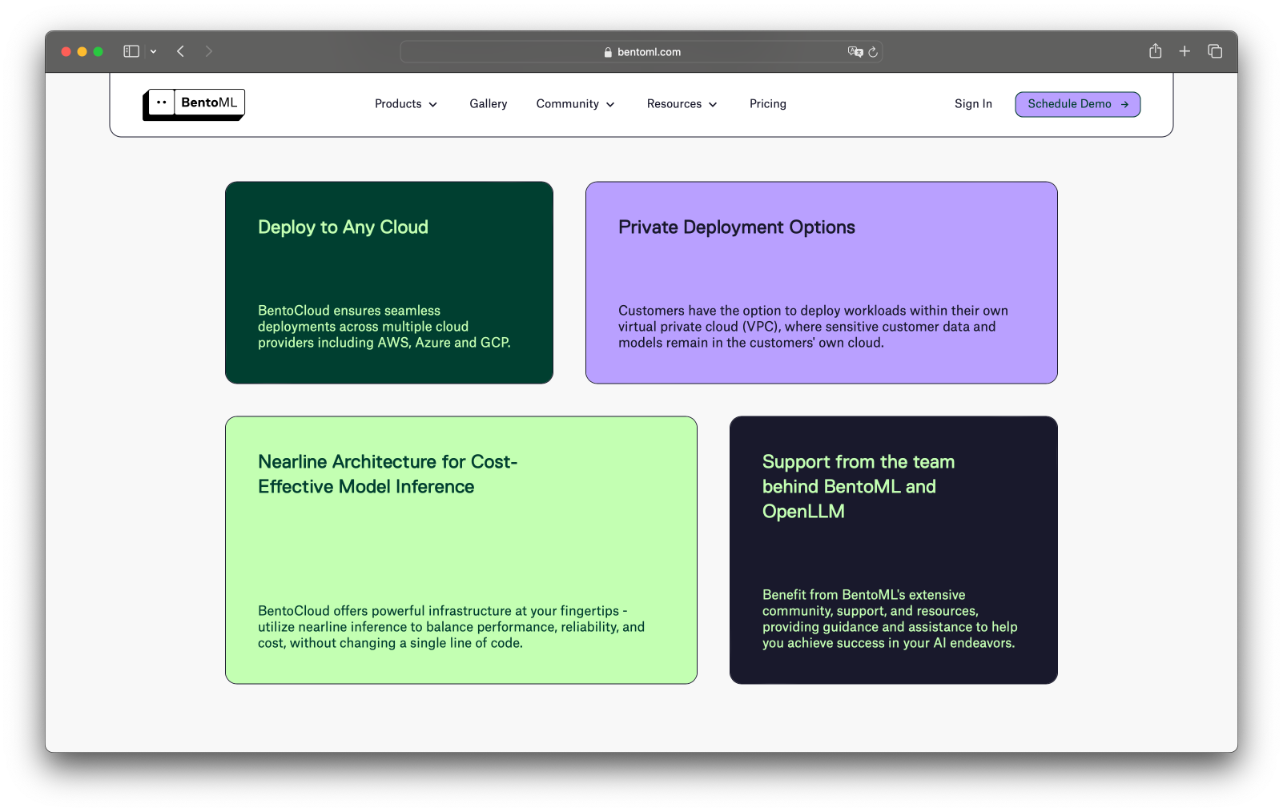Click the BentoML logo
Viewport: 1283px width, 812px height.
(x=194, y=104)
